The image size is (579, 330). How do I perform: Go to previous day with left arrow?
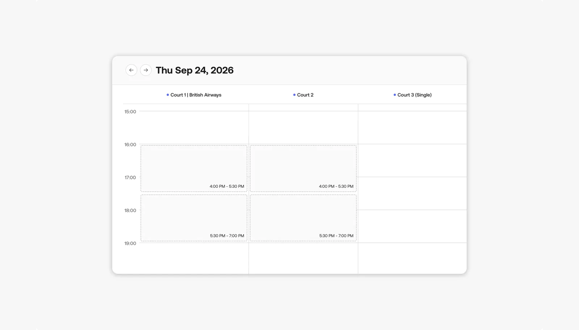click(x=131, y=70)
